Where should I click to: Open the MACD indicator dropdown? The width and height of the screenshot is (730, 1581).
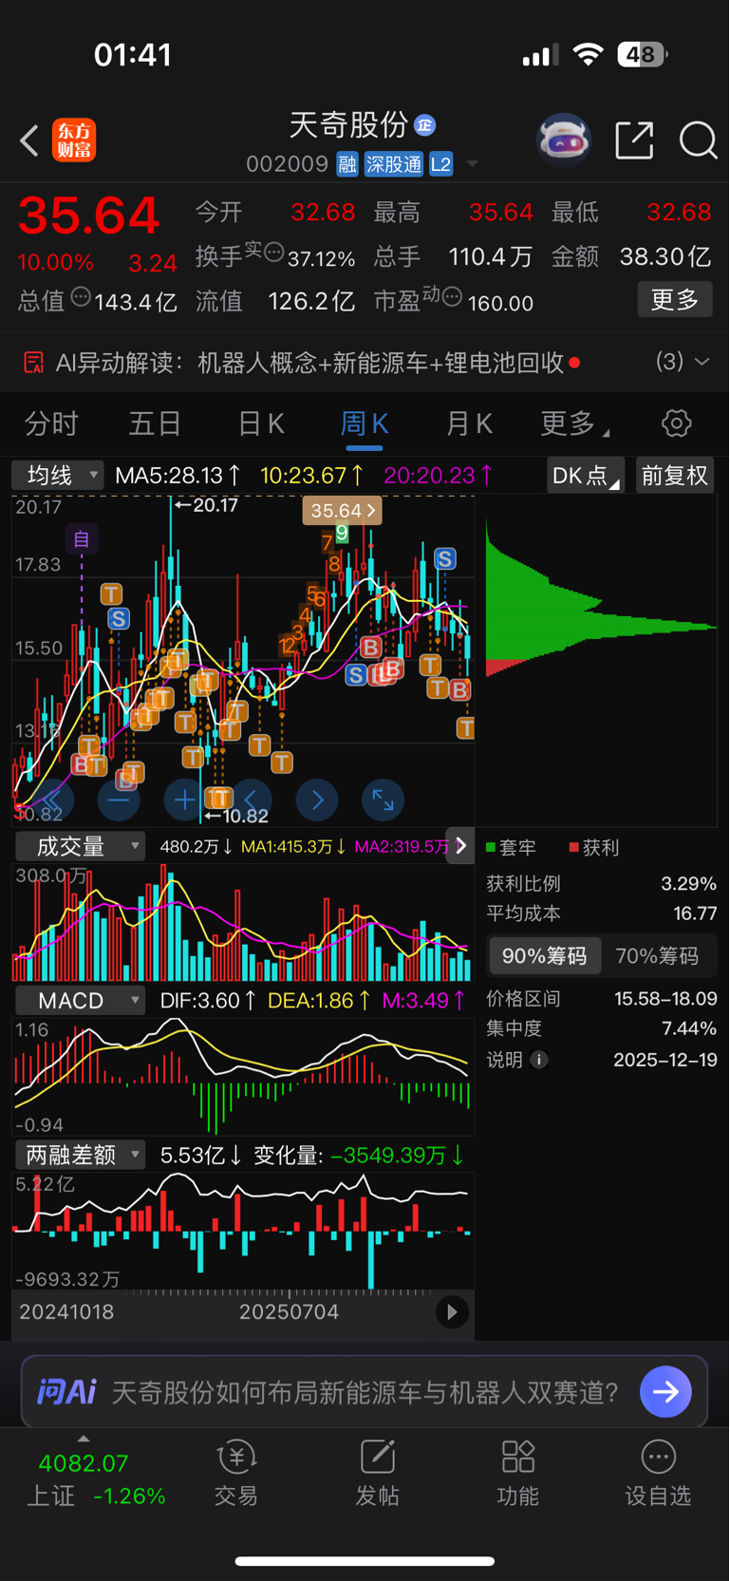[80, 1000]
